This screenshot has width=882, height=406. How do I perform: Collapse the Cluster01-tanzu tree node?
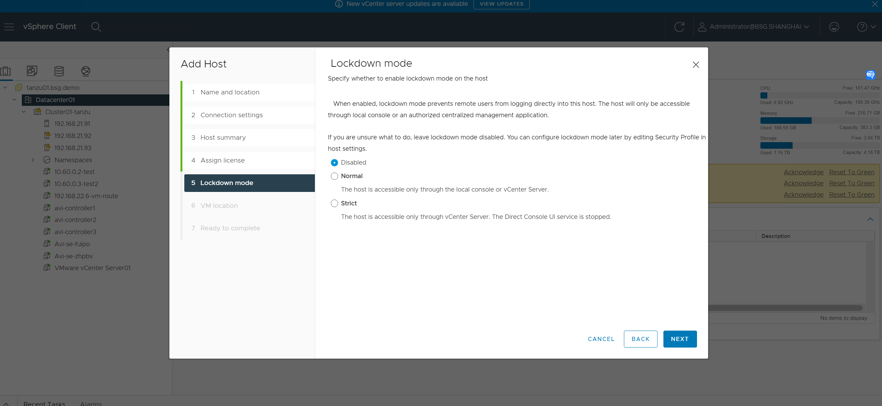24,112
